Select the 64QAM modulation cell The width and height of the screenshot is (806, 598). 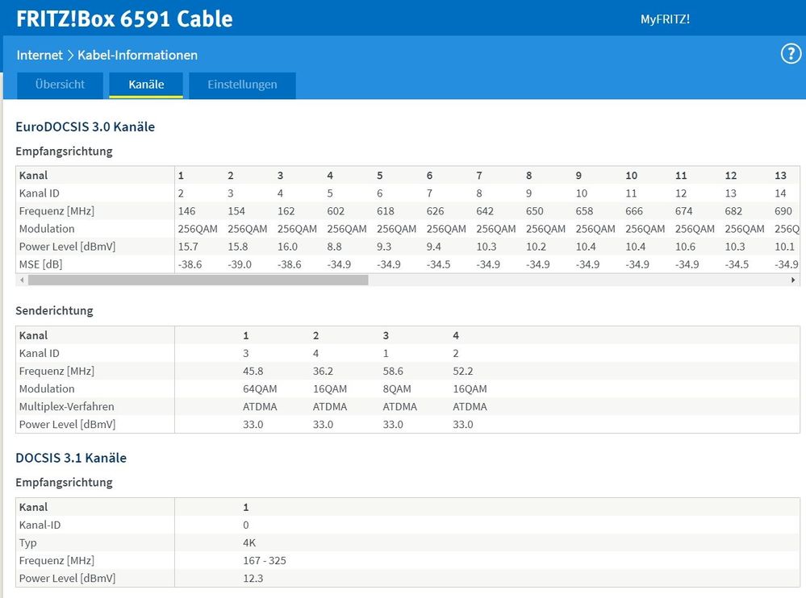tap(260, 388)
